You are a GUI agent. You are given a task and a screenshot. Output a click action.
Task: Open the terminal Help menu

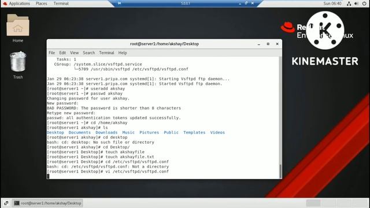[123, 53]
